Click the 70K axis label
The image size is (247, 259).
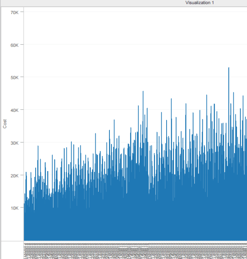[x=15, y=12]
